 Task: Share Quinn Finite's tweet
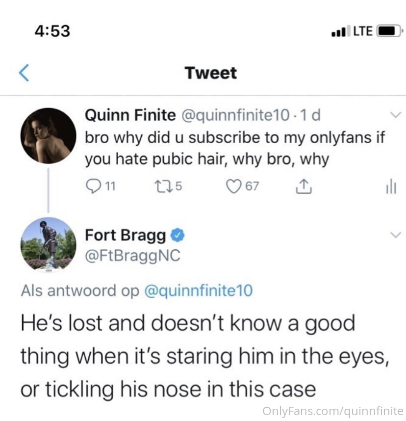[x=303, y=185]
